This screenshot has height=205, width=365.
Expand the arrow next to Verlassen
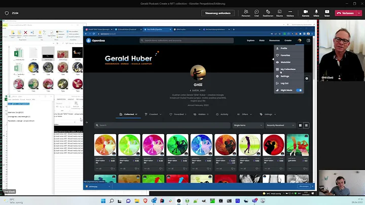click(x=359, y=13)
